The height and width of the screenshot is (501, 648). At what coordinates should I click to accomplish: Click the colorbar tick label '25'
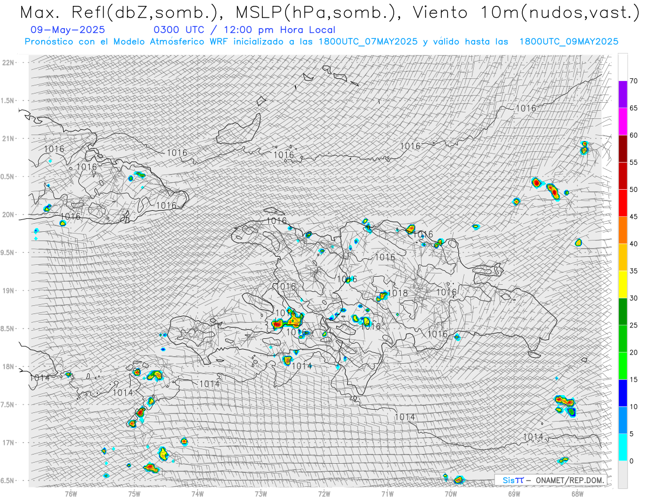coord(633,325)
